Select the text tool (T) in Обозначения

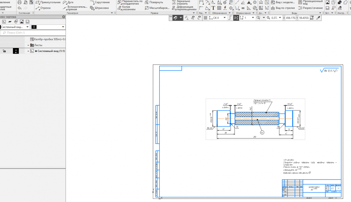213,8
